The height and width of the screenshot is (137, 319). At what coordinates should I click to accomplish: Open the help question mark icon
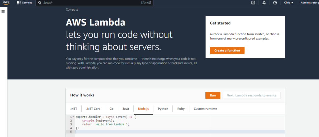(x=275, y=2)
